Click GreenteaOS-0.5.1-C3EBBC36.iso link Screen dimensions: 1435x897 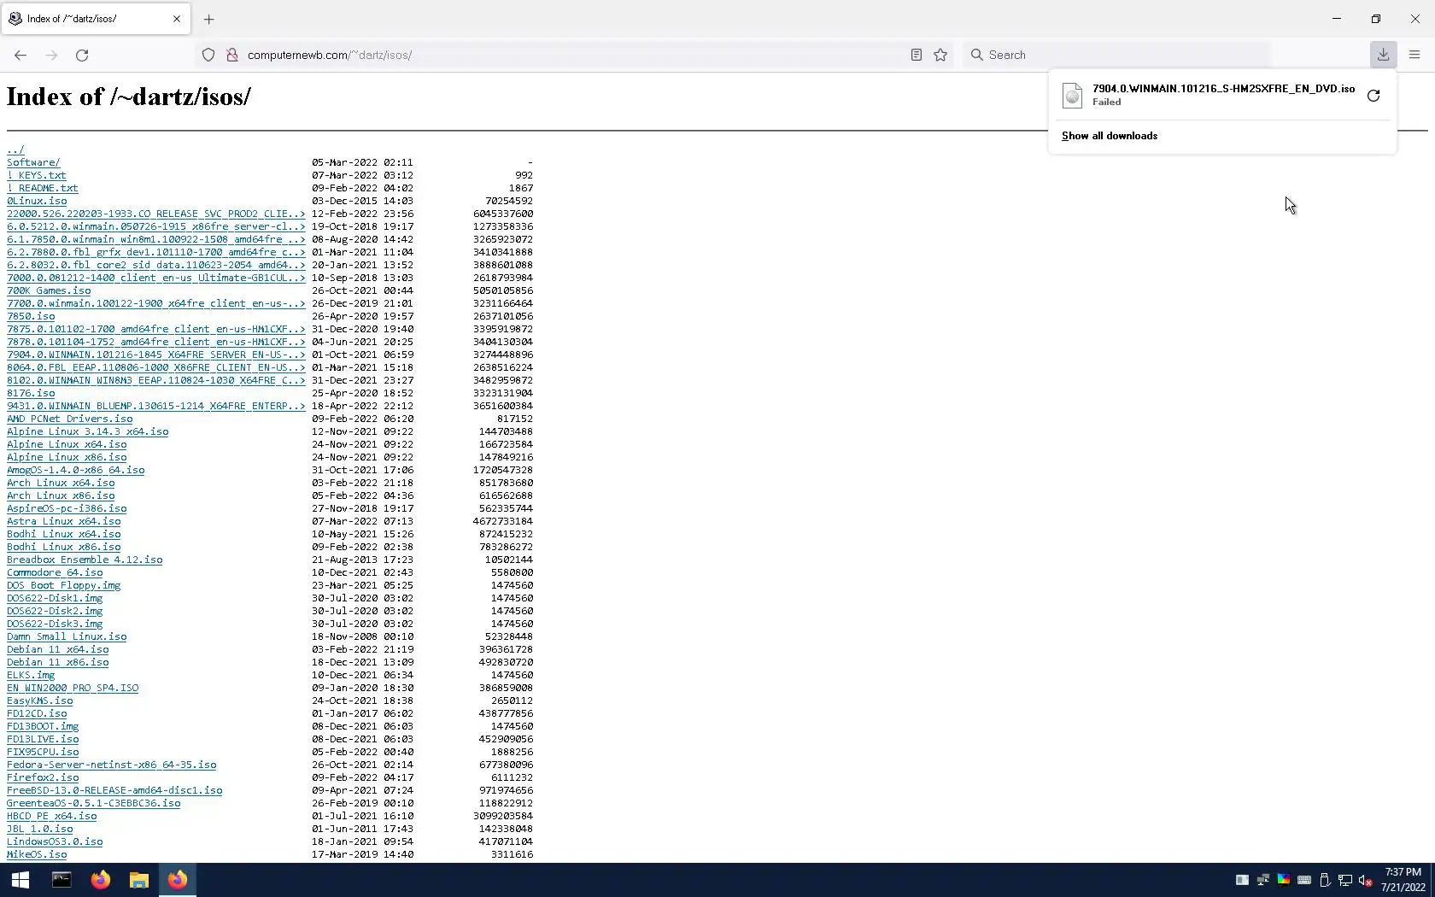(94, 803)
